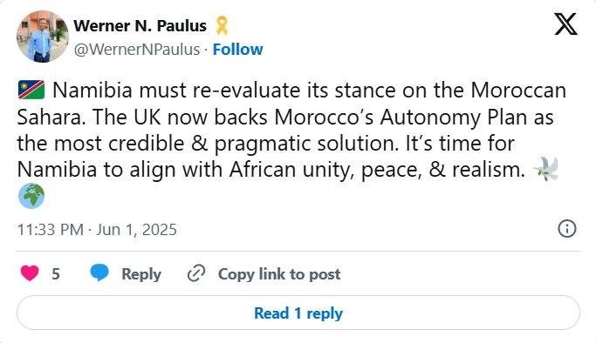Click the X logo in the top corner

coord(565,24)
